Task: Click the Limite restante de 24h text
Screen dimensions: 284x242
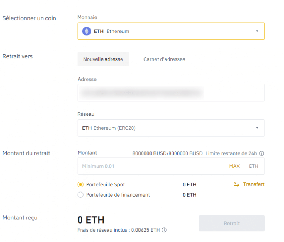Action: [231, 153]
